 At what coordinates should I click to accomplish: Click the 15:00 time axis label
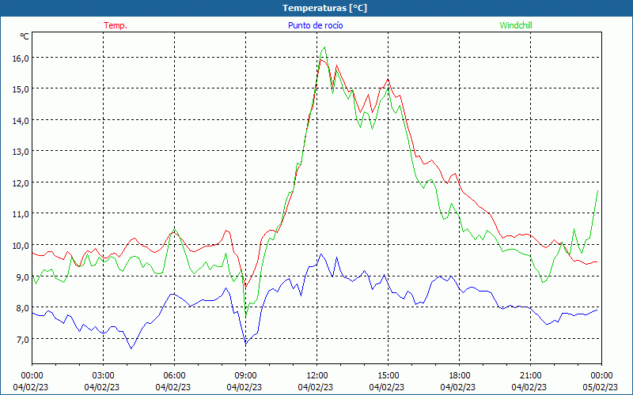click(388, 376)
